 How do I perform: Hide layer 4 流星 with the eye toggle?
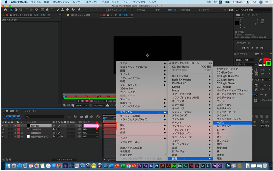pyautogui.click(x=3, y=137)
